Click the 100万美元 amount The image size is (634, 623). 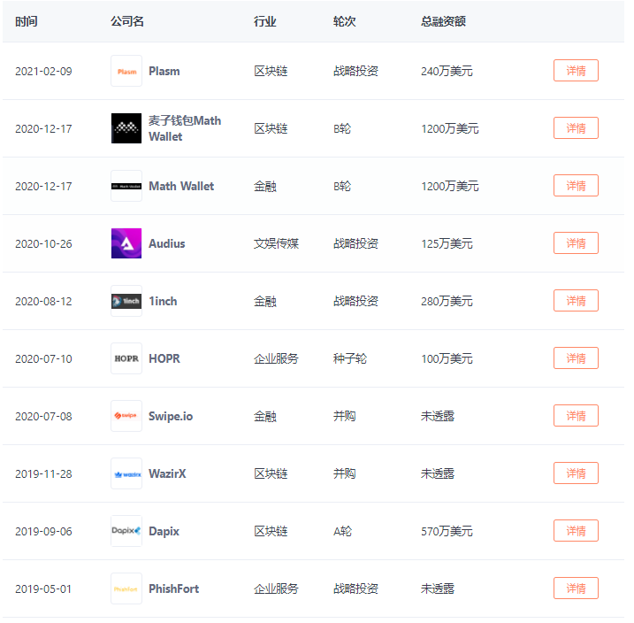[447, 358]
